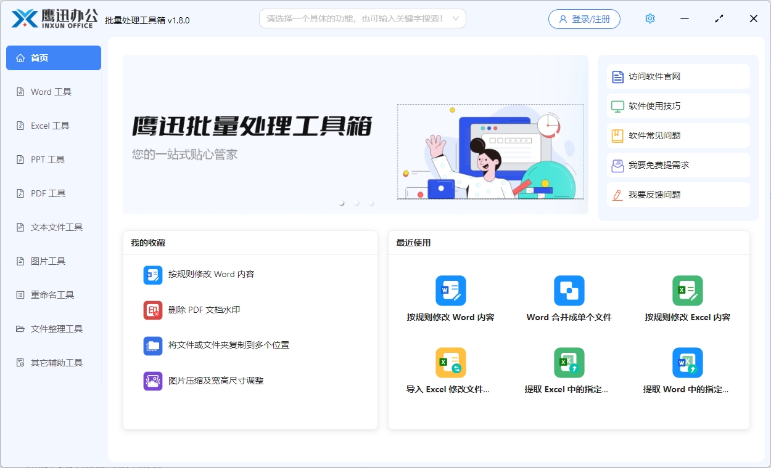Open 文本文件工具 in the sidebar
This screenshot has height=468, width=771.
(x=54, y=227)
